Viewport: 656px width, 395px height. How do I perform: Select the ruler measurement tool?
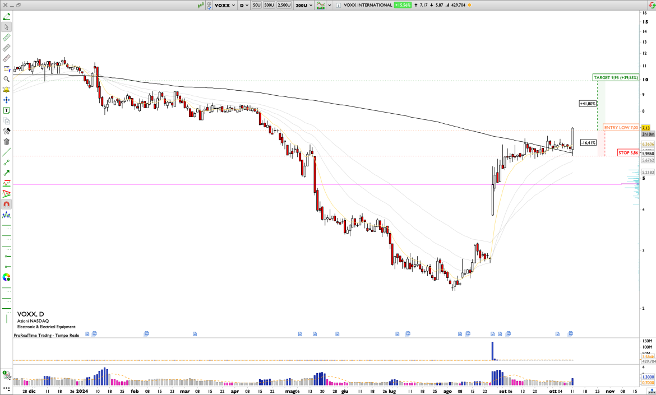pos(6,37)
